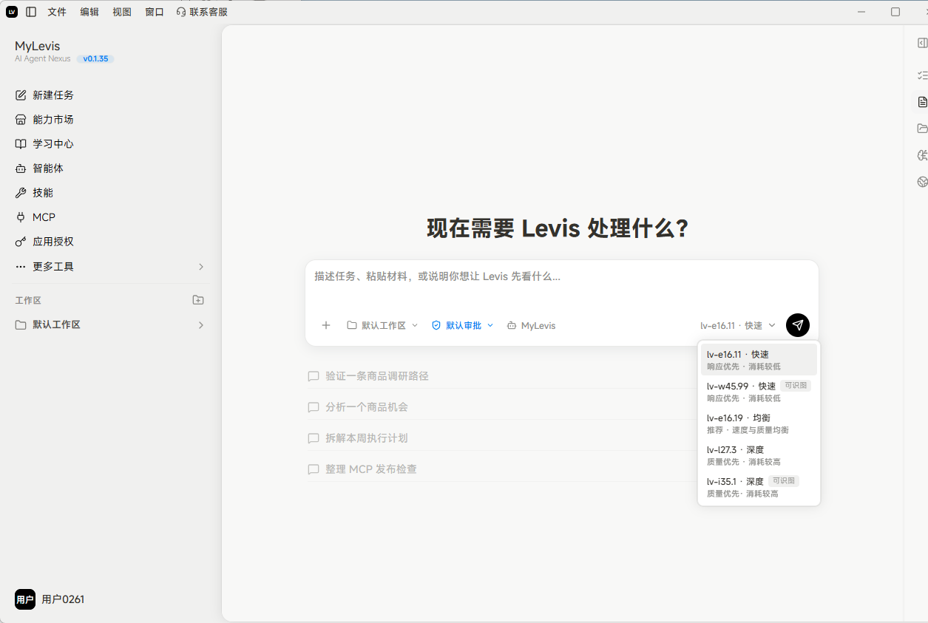Collapse right panel toggle icon

[x=922, y=43]
